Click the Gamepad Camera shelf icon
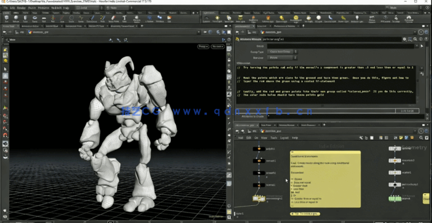 pyautogui.click(x=409, y=18)
